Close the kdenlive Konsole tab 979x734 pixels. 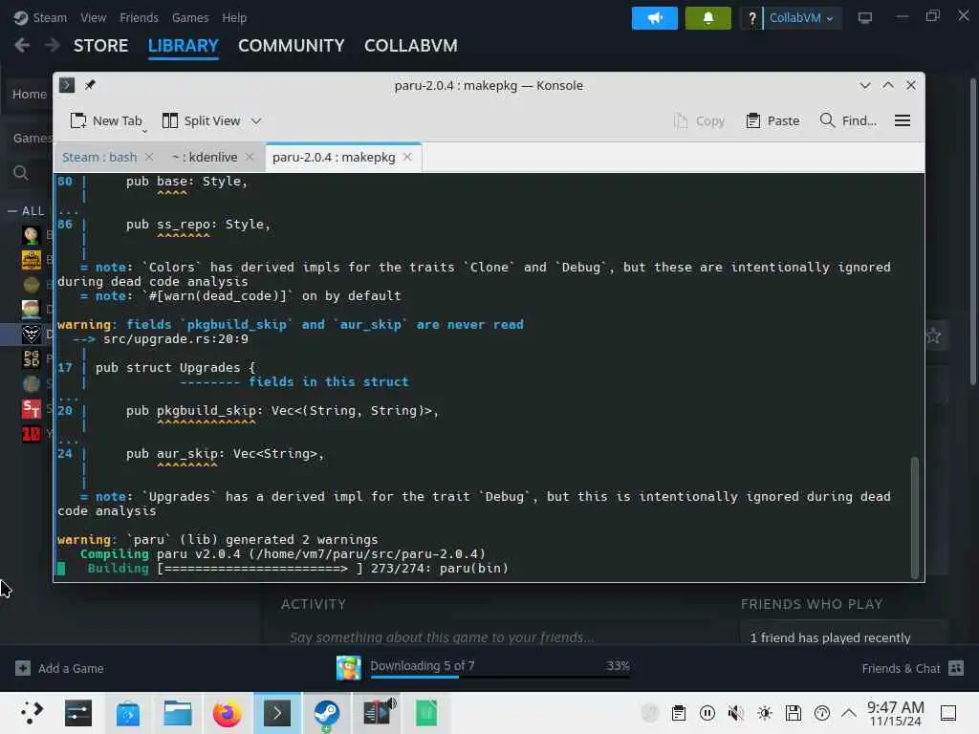[250, 157]
